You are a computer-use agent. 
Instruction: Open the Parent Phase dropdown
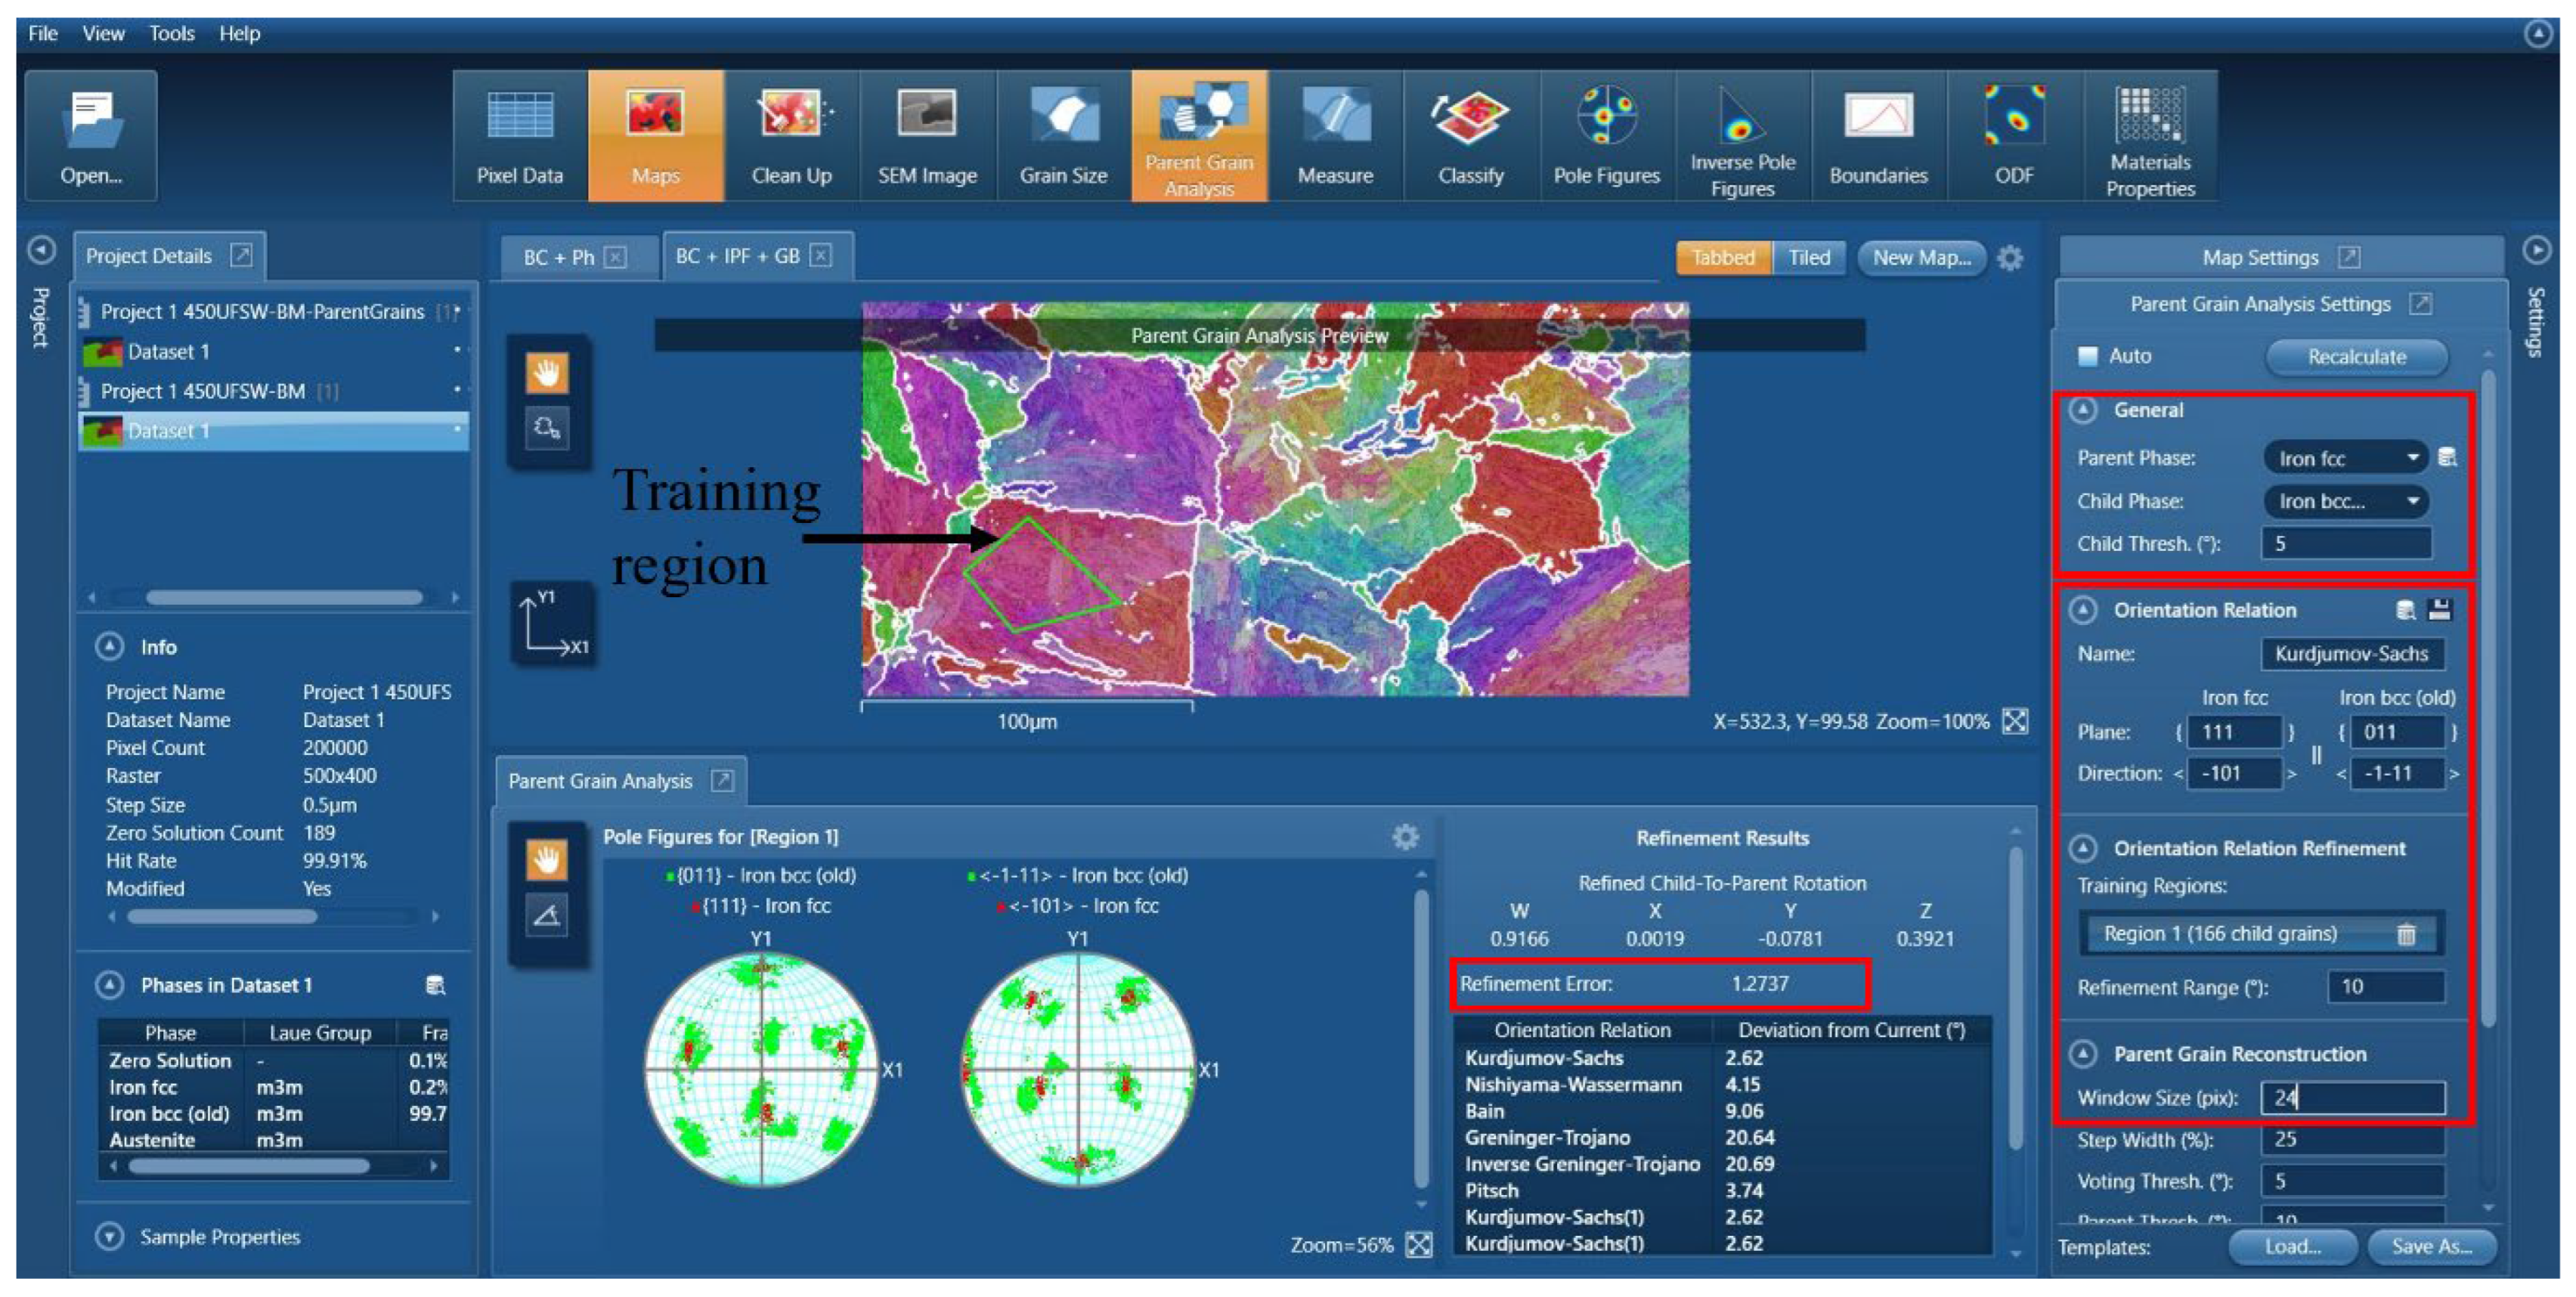click(2345, 458)
